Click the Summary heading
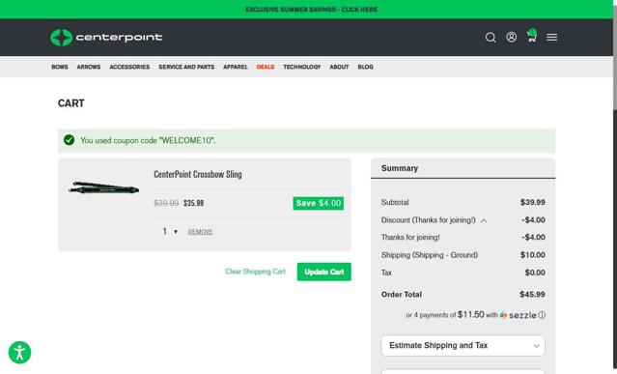 [x=400, y=168]
